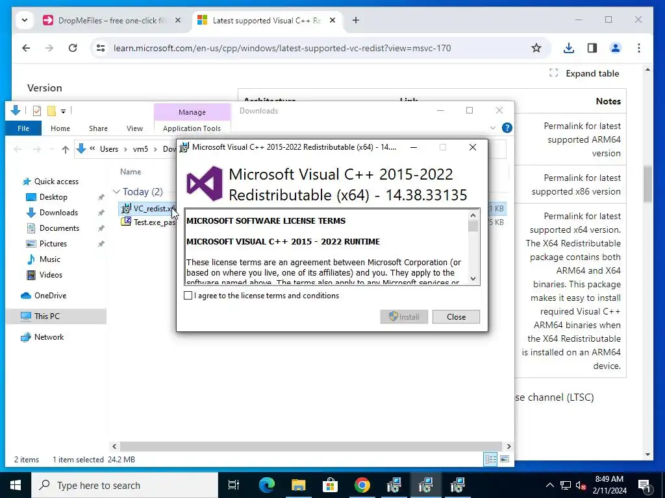Select Music in the navigation pane
This screenshot has width=665, height=498.
[49, 259]
